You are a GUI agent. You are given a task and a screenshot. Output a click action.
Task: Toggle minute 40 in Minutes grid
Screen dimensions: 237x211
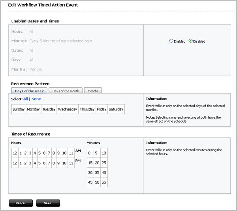(x=104, y=172)
